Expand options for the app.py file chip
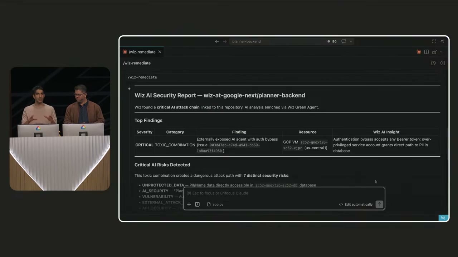The image size is (458, 257). 215,204
